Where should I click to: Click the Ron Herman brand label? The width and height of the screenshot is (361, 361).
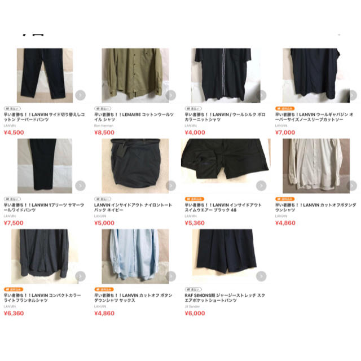(x=104, y=126)
